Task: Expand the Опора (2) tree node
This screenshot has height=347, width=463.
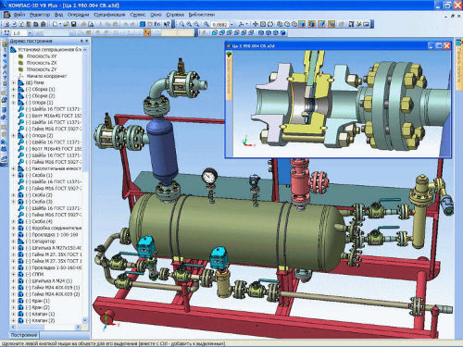Action: pos(13,135)
